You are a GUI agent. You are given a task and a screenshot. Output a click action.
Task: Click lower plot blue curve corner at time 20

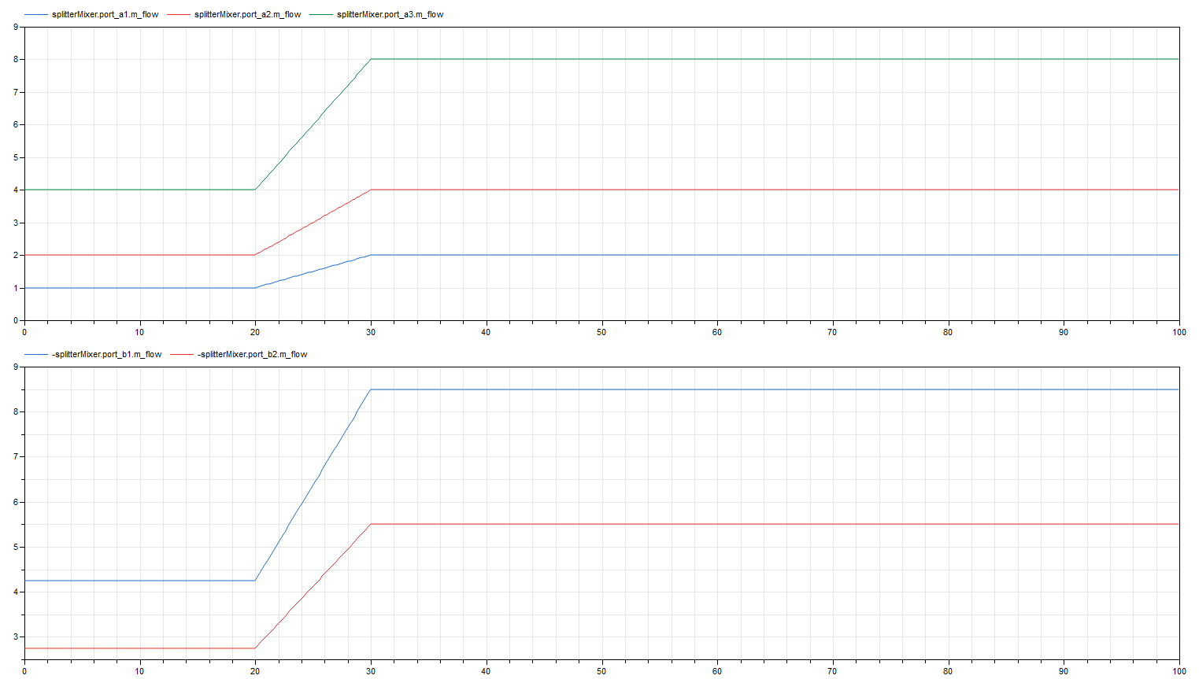tap(255, 581)
